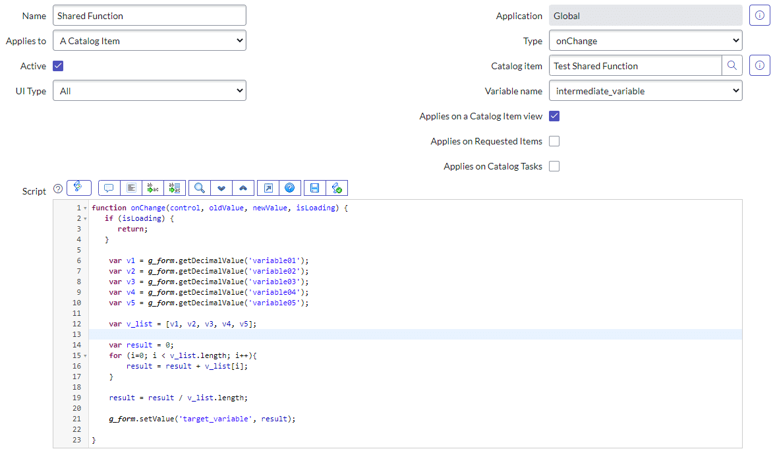Click 'variable03' string in line 8
Viewport: 775px width, 453px height.
coord(274,282)
